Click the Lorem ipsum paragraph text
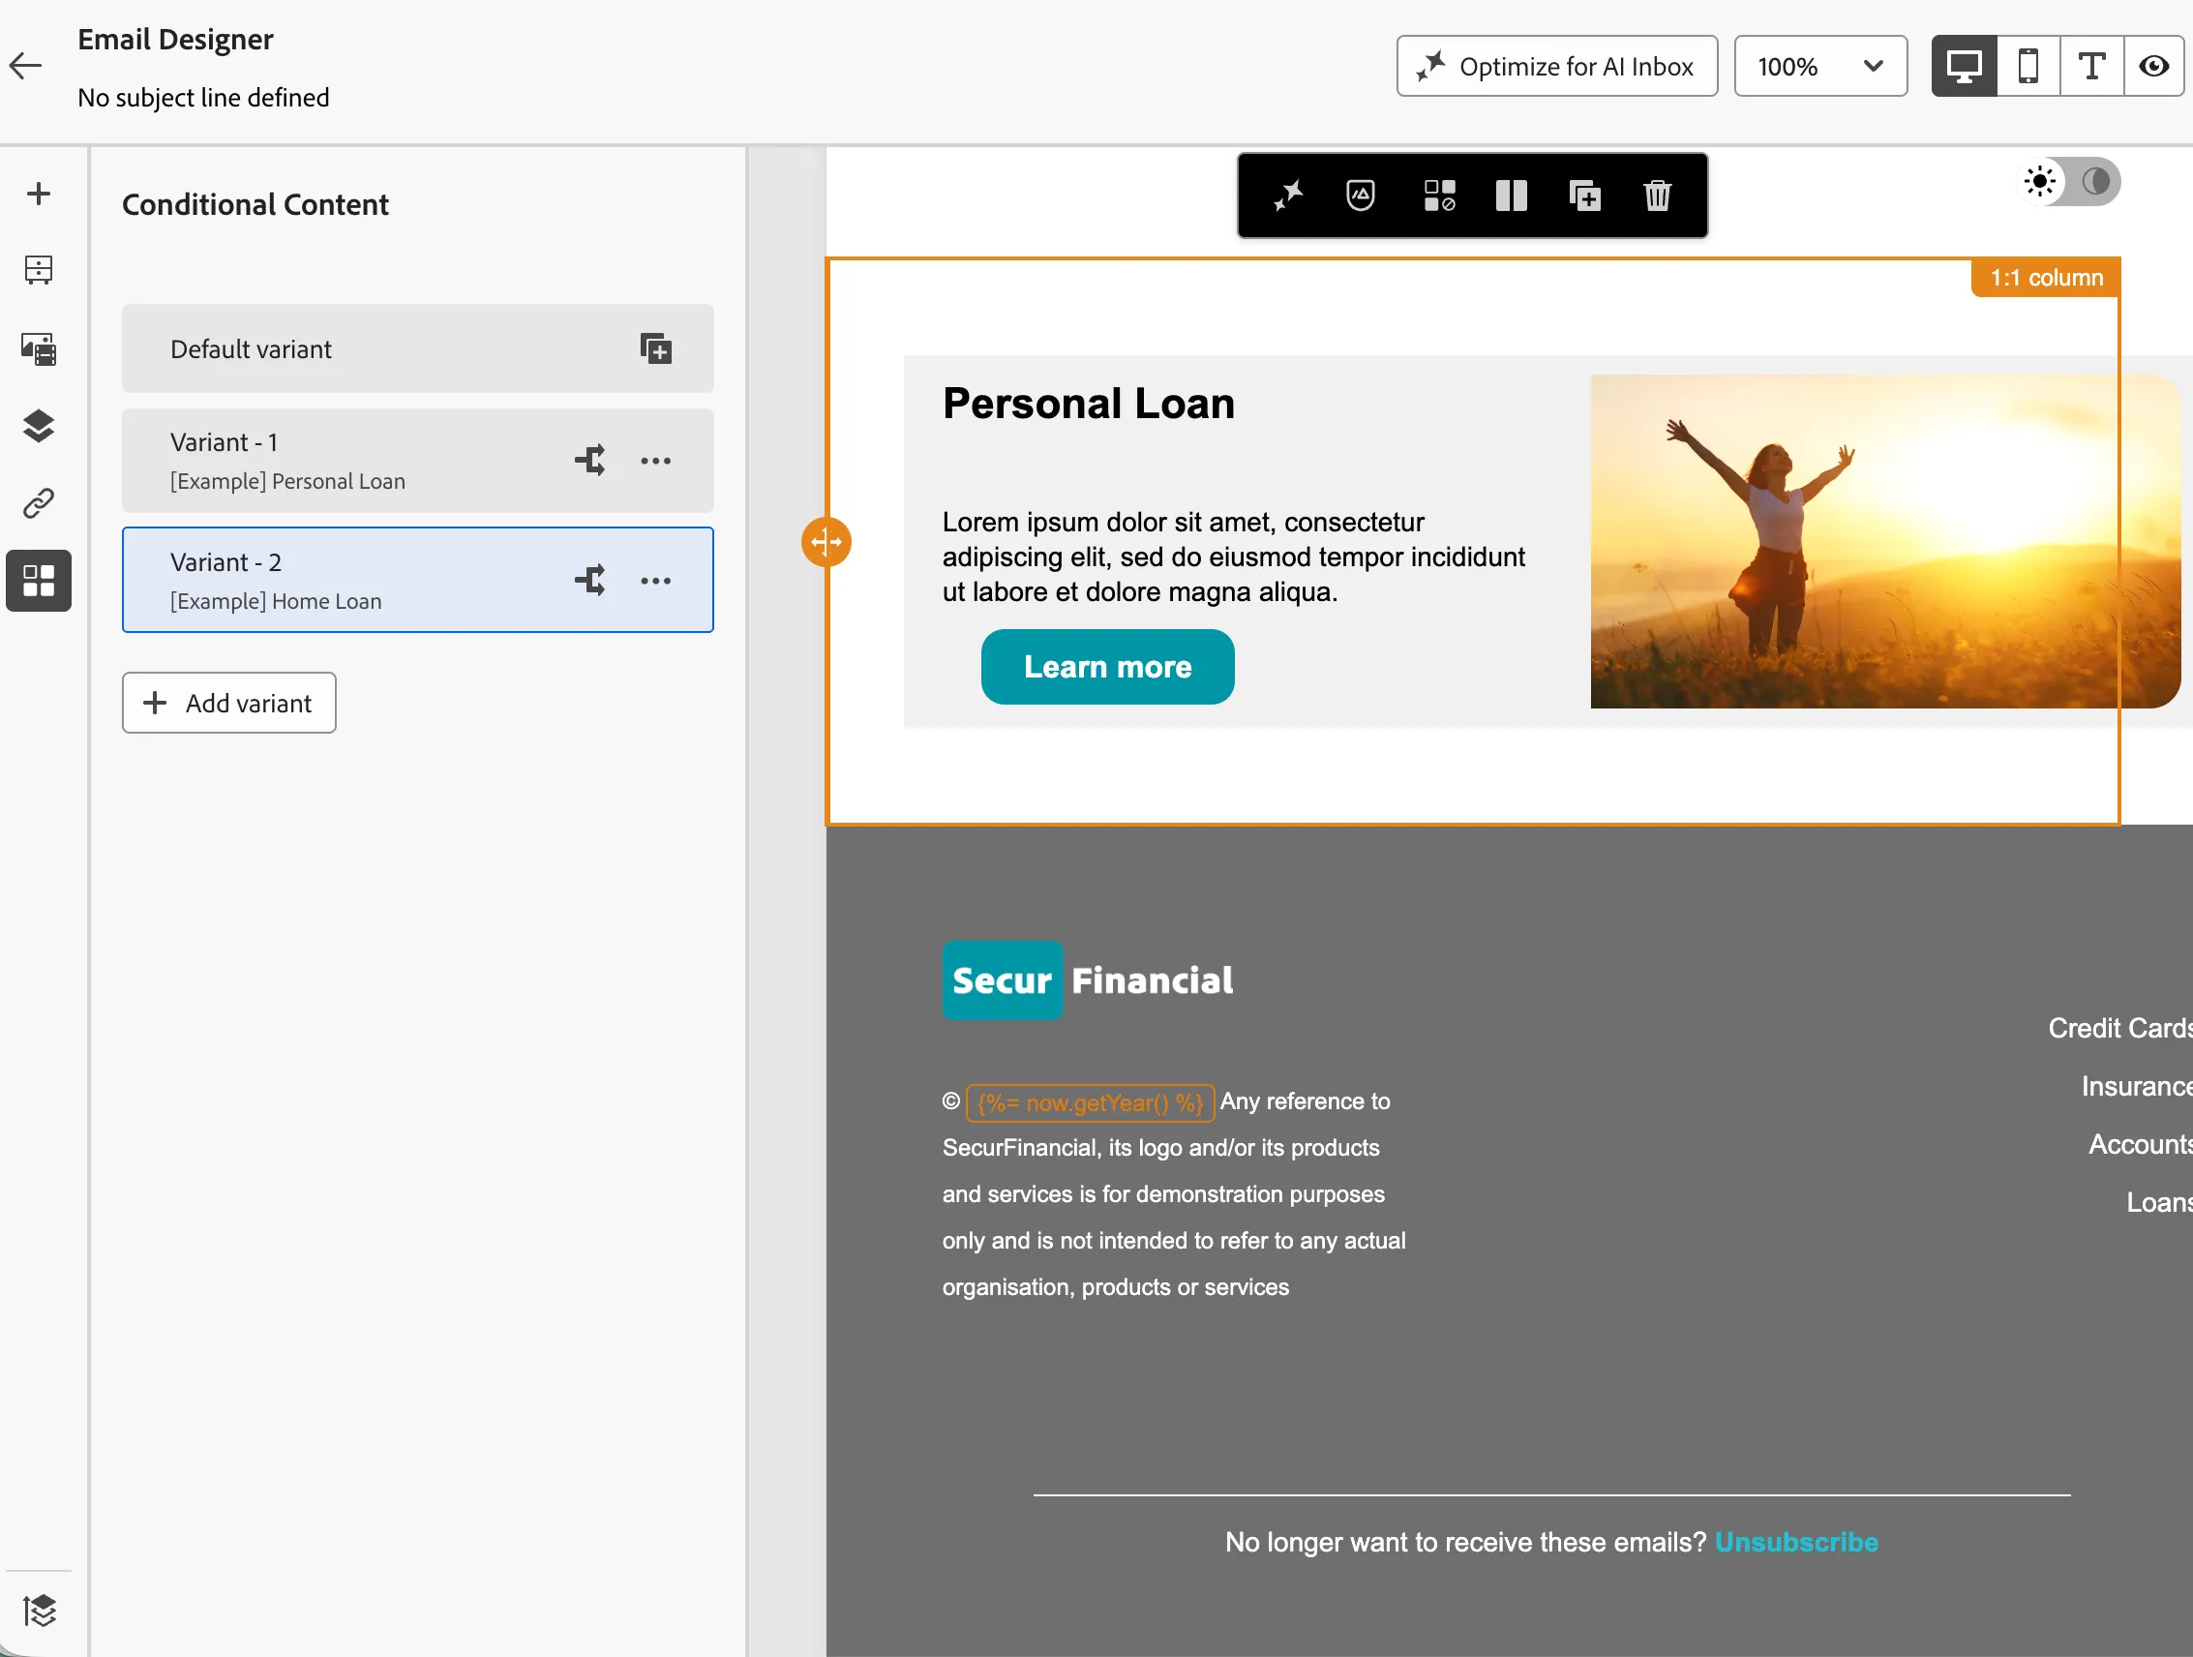Screen dimensions: 2193x1657 coord(1233,557)
